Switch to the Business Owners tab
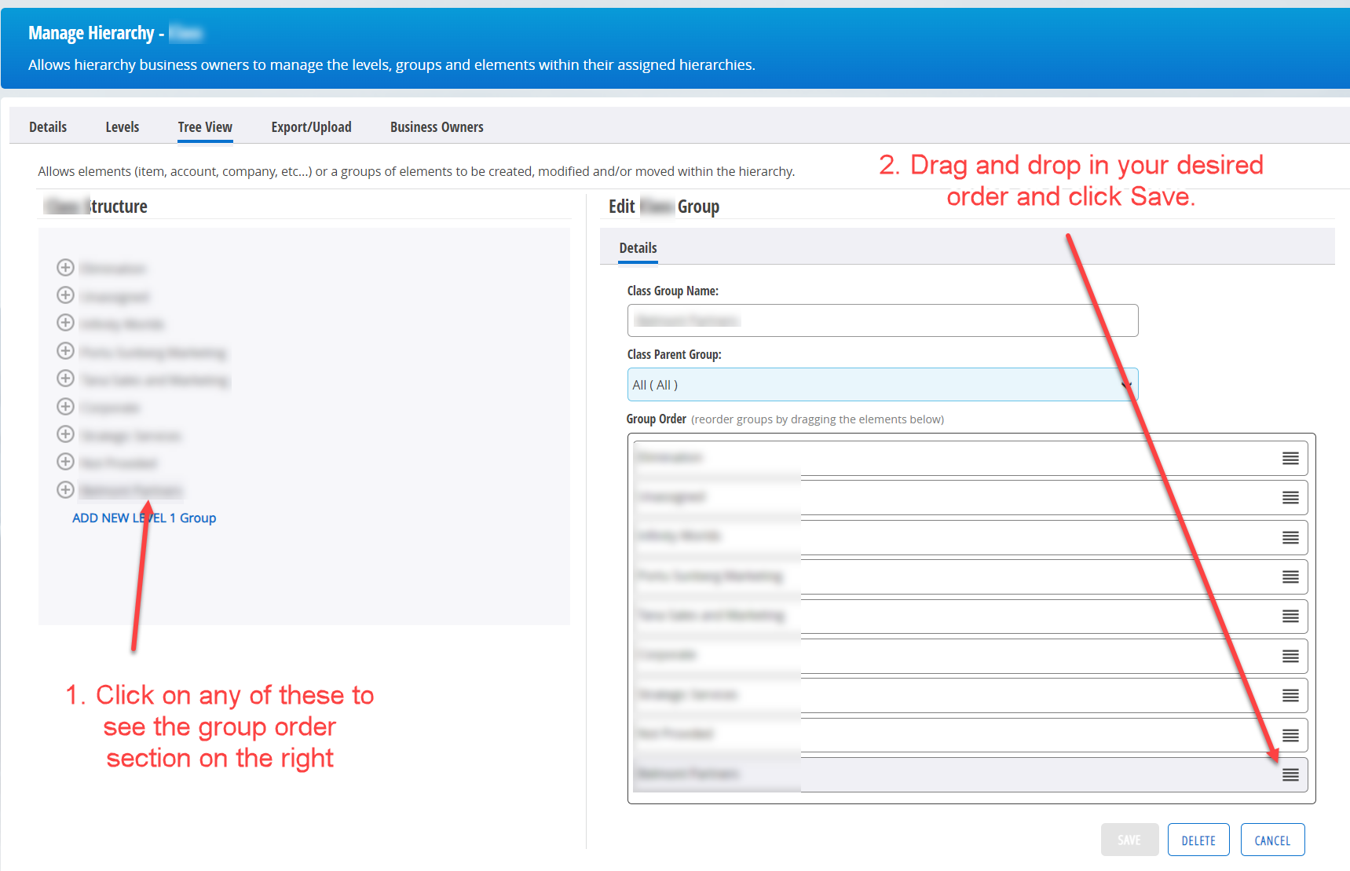 (437, 126)
